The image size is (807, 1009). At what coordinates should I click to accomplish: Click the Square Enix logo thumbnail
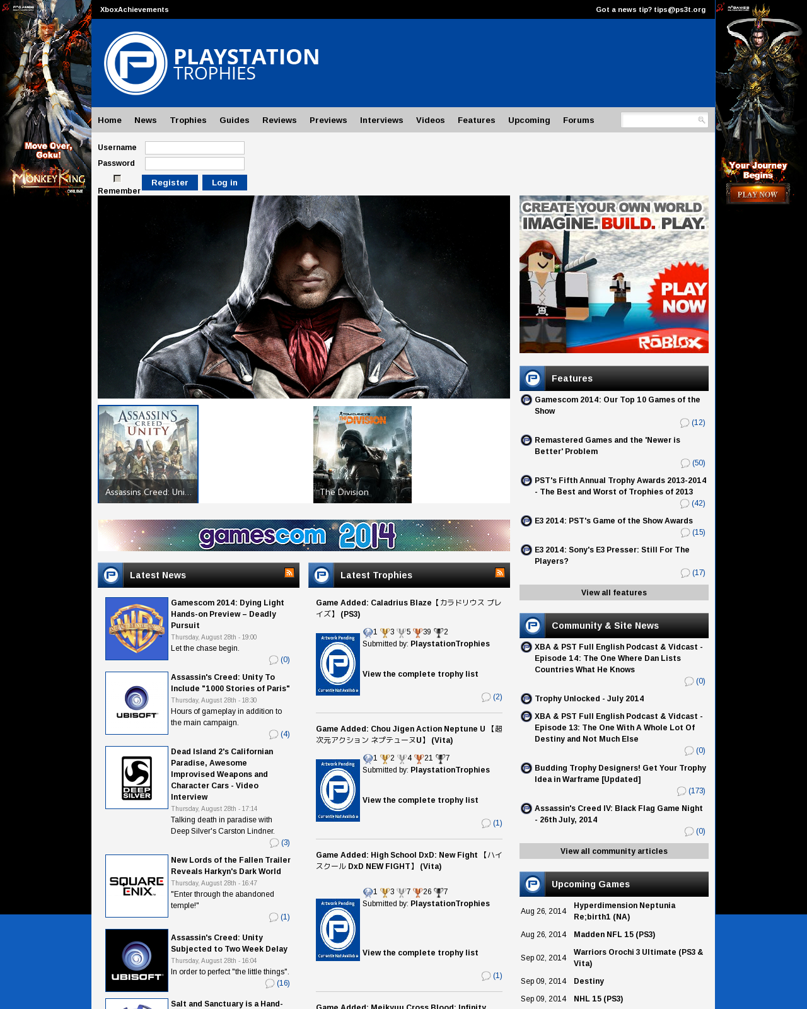(137, 886)
